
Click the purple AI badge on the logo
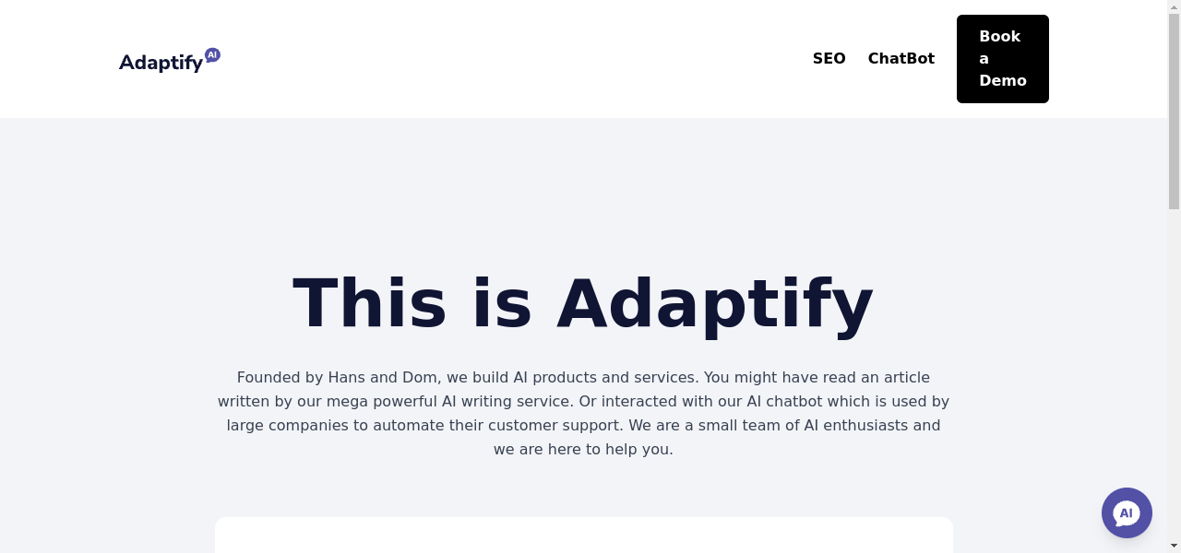point(212,55)
